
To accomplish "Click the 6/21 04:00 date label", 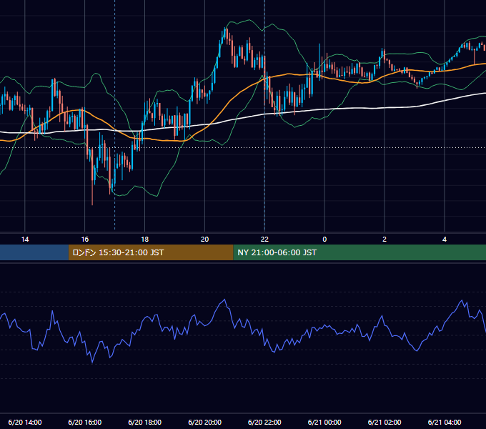I will 445,422.
